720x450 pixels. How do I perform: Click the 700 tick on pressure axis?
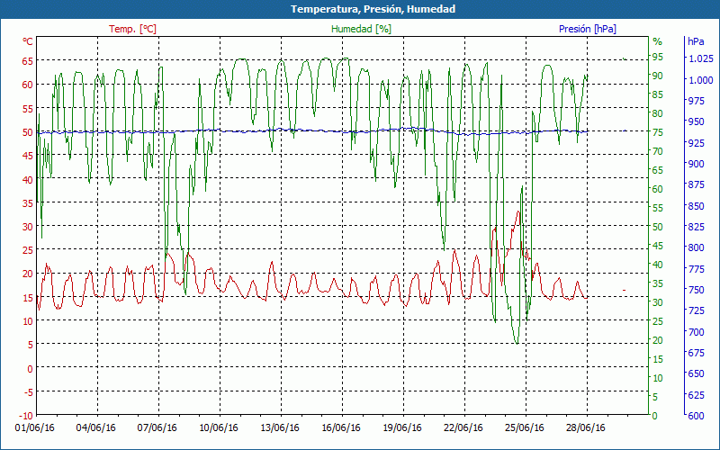(x=696, y=331)
